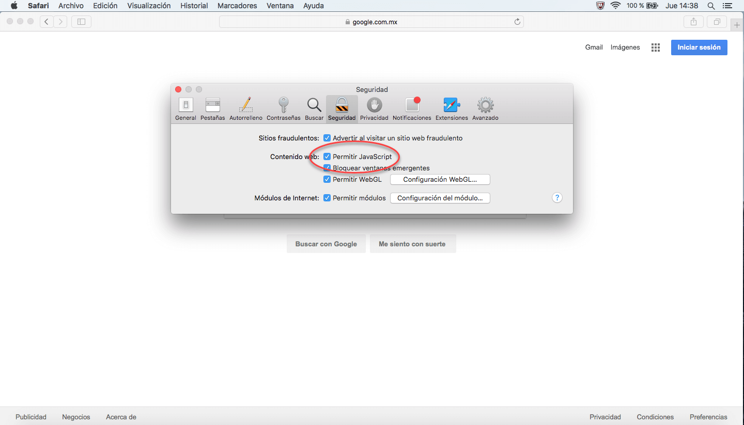
Task: Click the Configuración WebGL... button
Action: click(440, 180)
